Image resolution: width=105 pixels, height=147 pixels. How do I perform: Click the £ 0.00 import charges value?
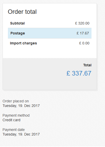tap(84, 43)
